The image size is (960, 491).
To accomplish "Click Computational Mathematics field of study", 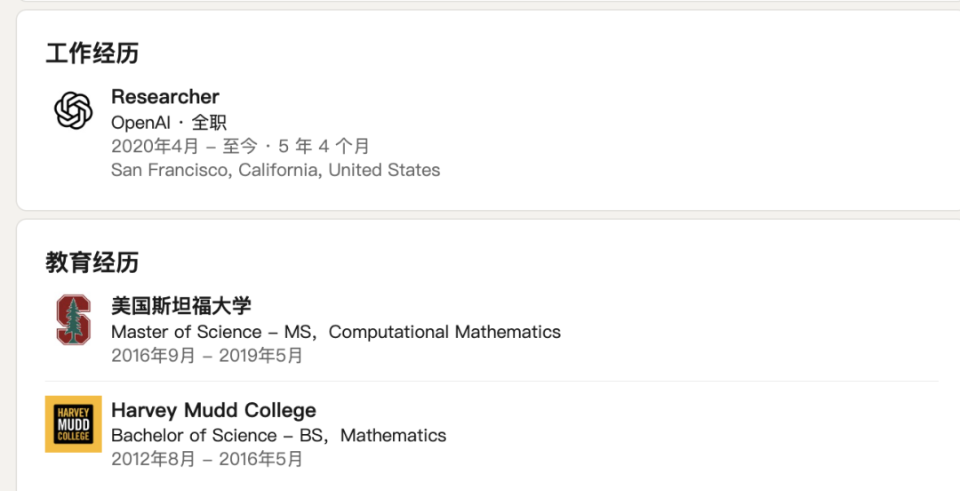I will coord(445,332).
